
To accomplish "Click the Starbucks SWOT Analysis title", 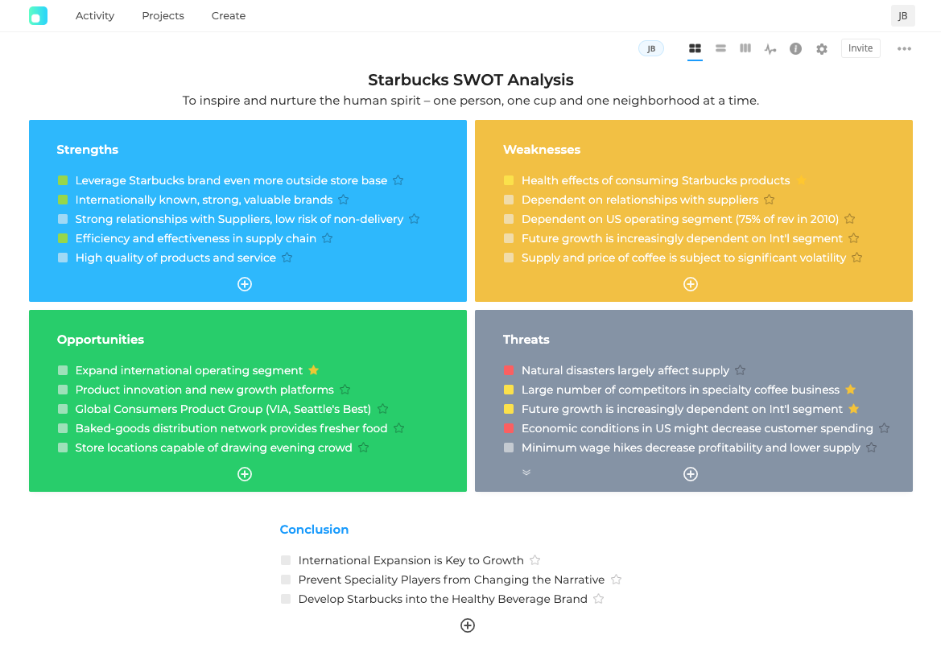I will click(x=470, y=80).
